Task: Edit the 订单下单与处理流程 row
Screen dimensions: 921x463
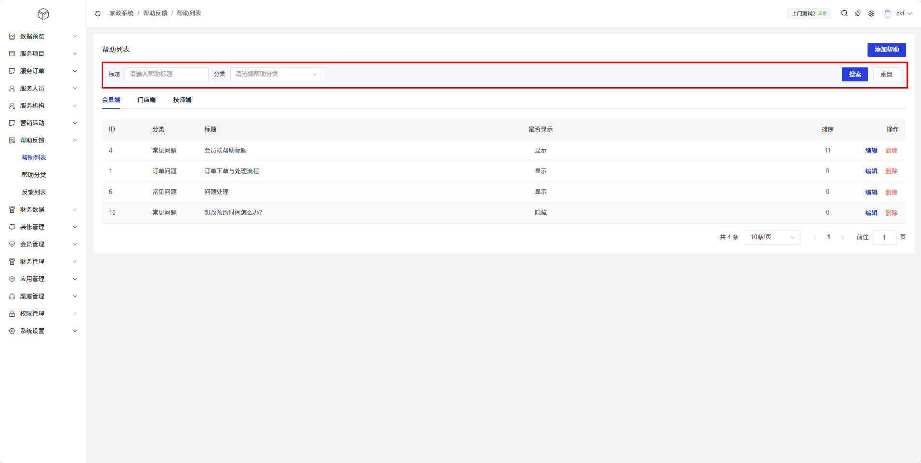Action: point(871,171)
